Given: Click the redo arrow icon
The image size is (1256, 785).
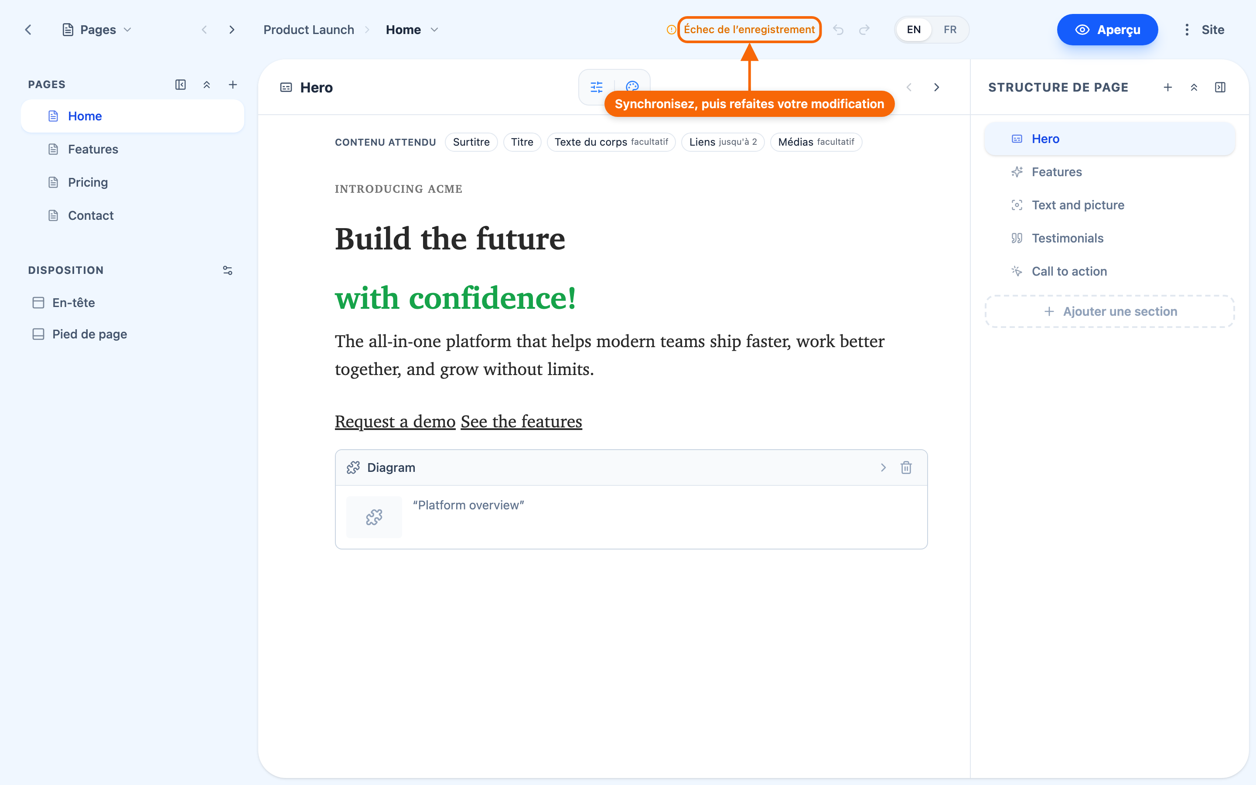Looking at the screenshot, I should (864, 30).
